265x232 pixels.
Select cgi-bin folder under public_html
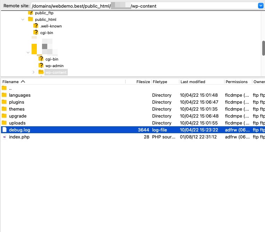click(47, 33)
